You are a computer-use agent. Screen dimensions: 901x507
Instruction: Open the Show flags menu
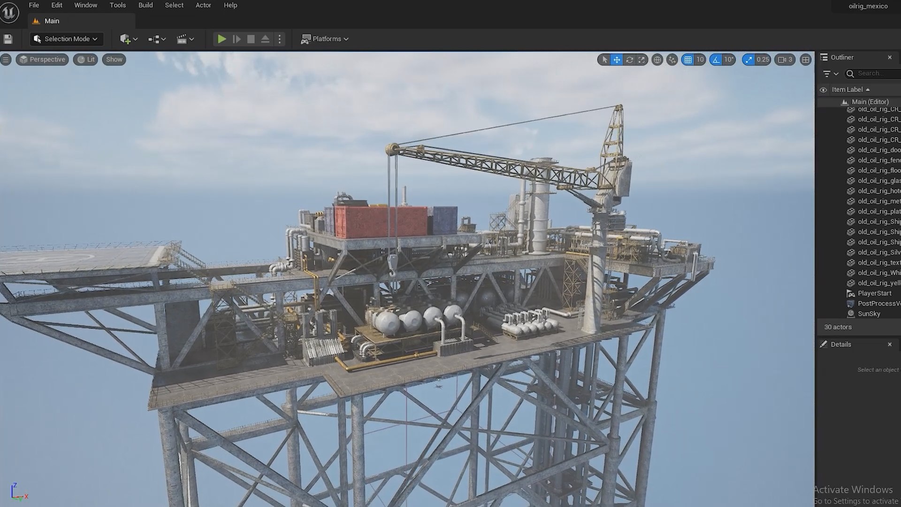(114, 60)
